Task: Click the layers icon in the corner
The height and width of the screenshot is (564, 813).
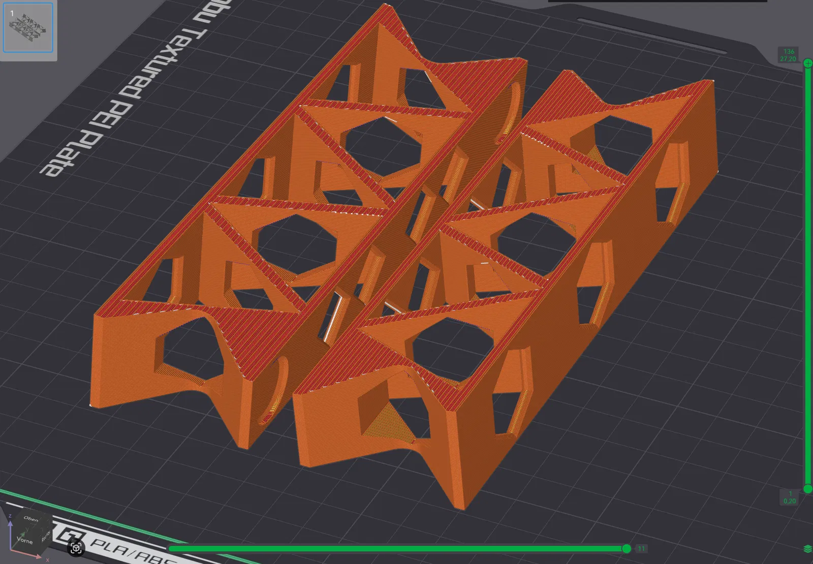Action: [808, 549]
